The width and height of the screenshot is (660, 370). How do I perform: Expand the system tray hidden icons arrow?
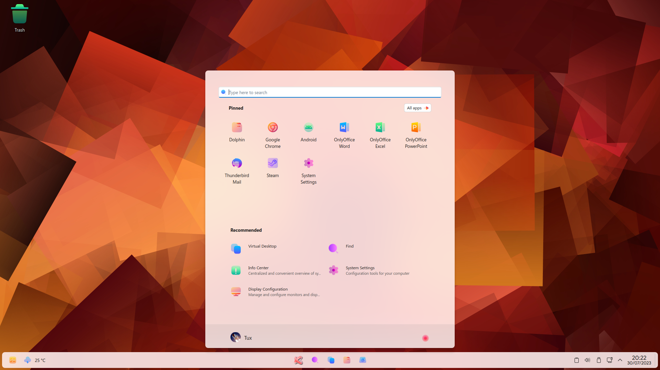point(620,360)
